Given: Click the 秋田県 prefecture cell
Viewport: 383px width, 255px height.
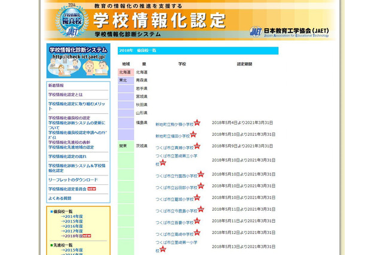Looking at the screenshot, I should [142, 105].
